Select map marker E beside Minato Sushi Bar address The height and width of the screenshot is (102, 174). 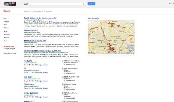(x=63, y=93)
